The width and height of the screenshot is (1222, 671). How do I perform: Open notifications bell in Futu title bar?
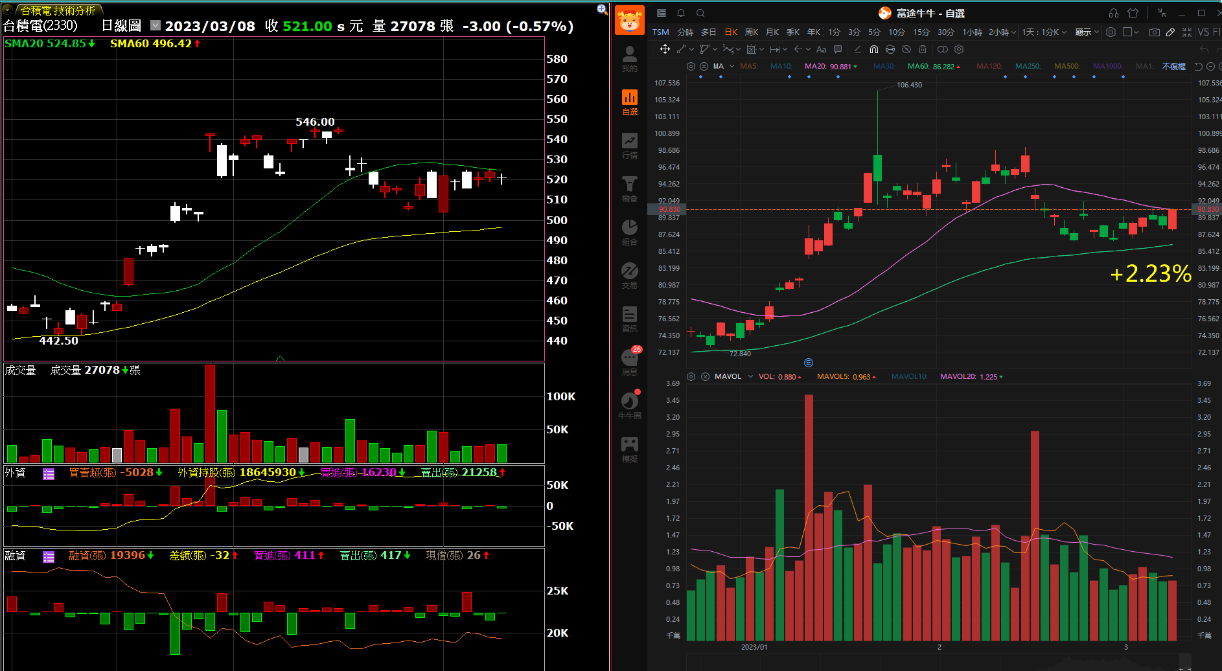[681, 13]
